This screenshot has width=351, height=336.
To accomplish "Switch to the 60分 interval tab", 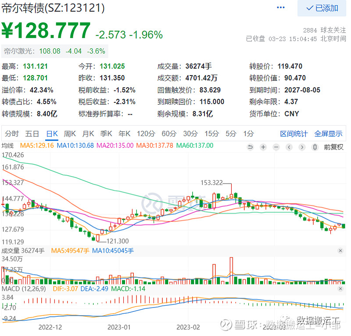I will (169, 134).
